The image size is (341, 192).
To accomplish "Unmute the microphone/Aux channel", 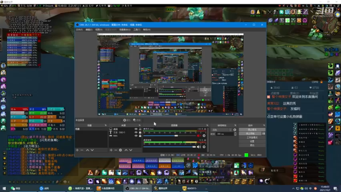I will (199, 136).
